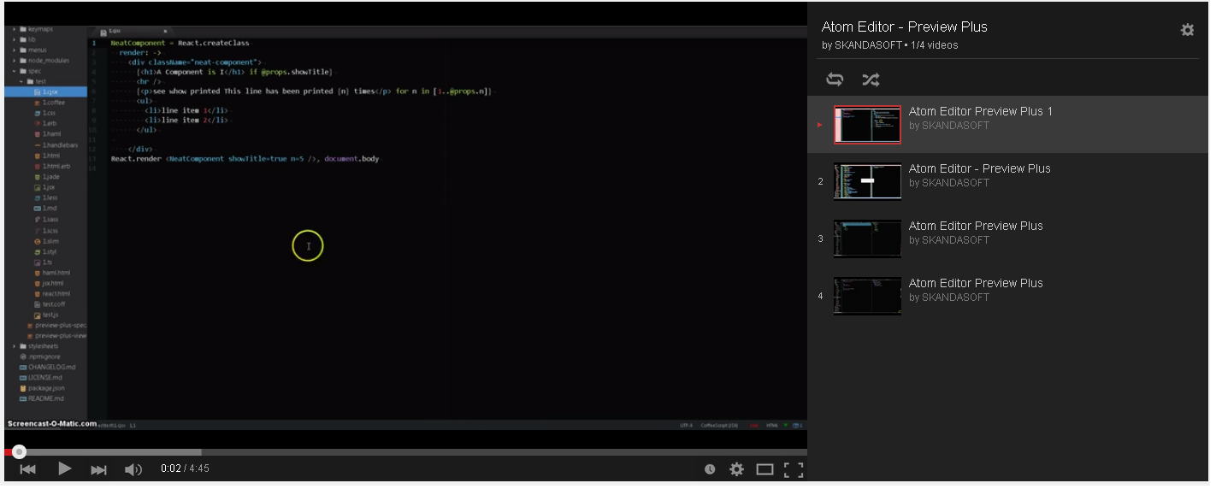Open the Atom Editor Preview Plus 1 thumbnail
Screen dimensions: 1216x489
(x=867, y=125)
